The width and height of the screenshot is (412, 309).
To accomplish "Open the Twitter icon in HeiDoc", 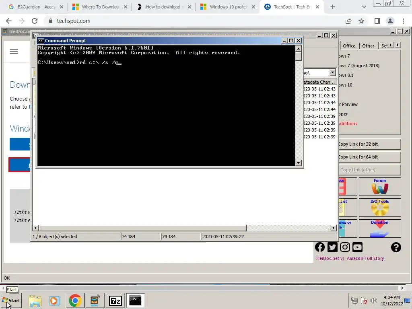I will (x=332, y=247).
